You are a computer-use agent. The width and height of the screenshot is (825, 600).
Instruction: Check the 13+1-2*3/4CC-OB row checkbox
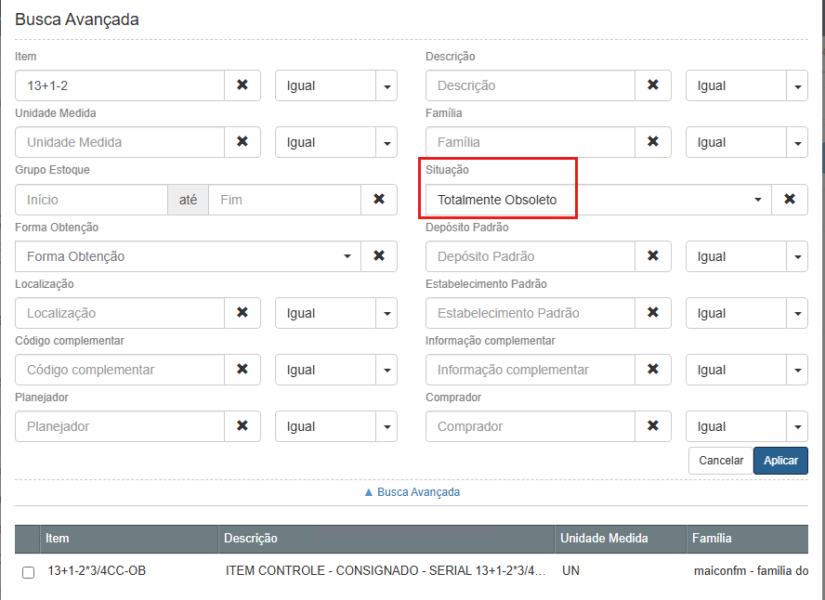[x=28, y=571]
